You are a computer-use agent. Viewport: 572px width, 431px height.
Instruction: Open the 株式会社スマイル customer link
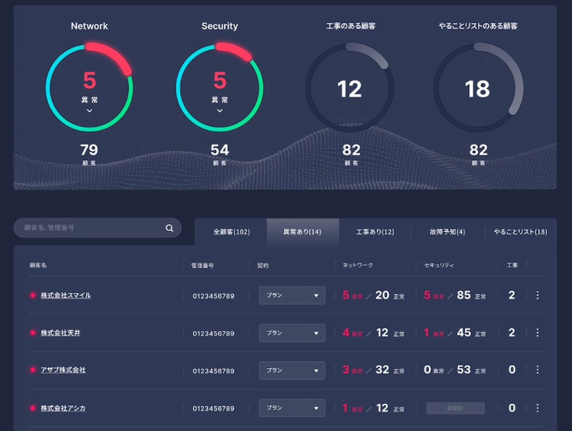66,296
